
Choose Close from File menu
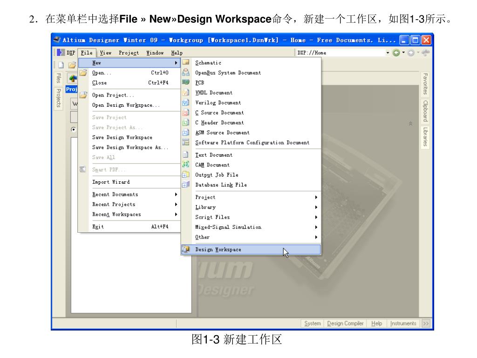click(129, 83)
